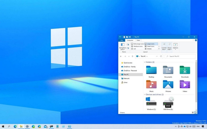
Task: Select This PC in navigation pane
Action: pos(131,75)
